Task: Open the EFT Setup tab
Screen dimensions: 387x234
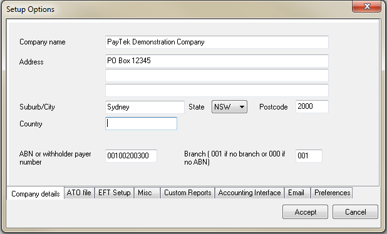Action: (114, 193)
